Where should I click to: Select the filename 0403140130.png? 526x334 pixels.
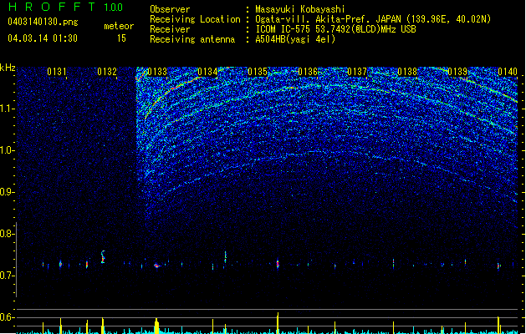click(x=43, y=22)
